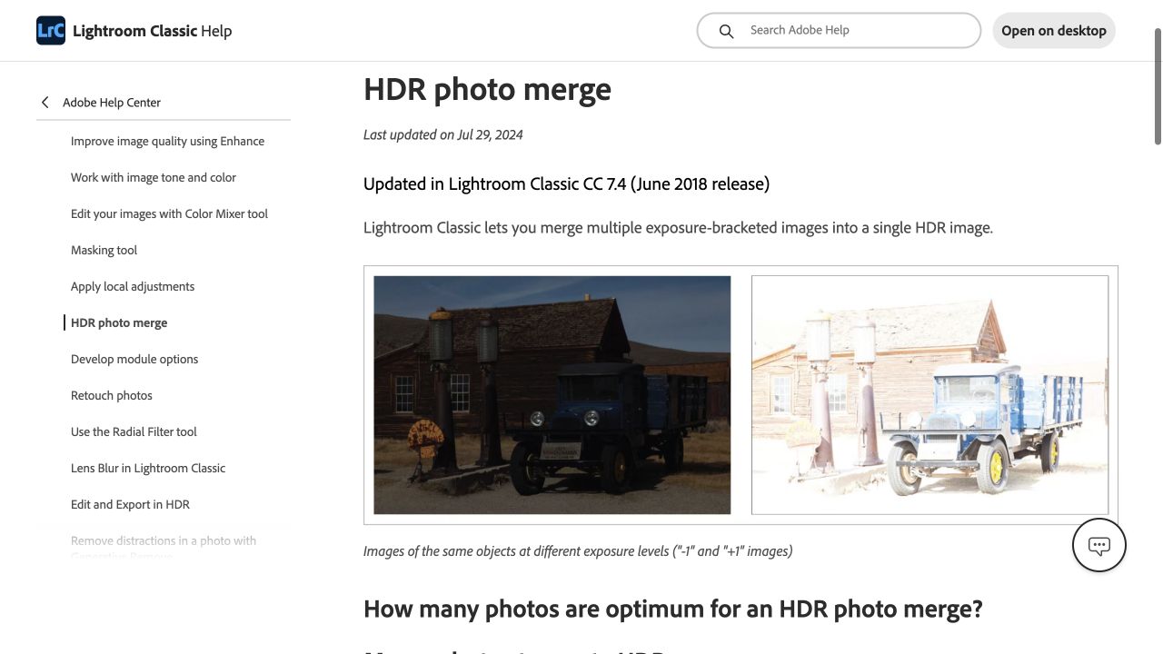Open Improve image quality using Enhance
This screenshot has height=654, width=1163.
pyautogui.click(x=167, y=141)
